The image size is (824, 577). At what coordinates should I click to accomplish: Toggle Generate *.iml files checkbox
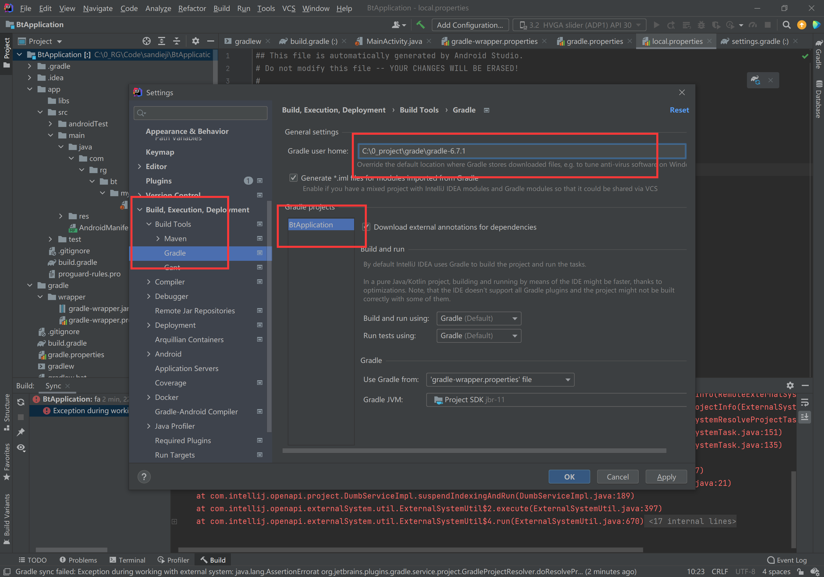293,178
